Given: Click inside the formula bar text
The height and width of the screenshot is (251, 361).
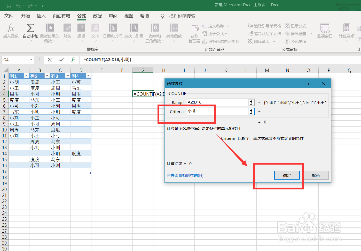Looking at the screenshot, I should [107, 60].
